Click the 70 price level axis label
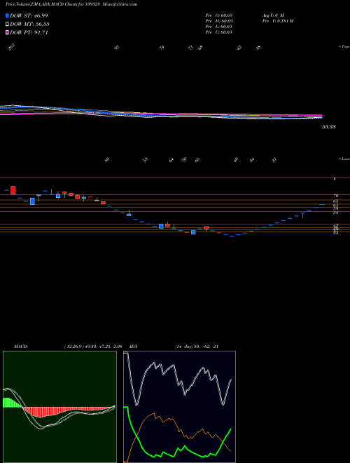The width and height of the screenshot is (350, 463). click(336, 196)
